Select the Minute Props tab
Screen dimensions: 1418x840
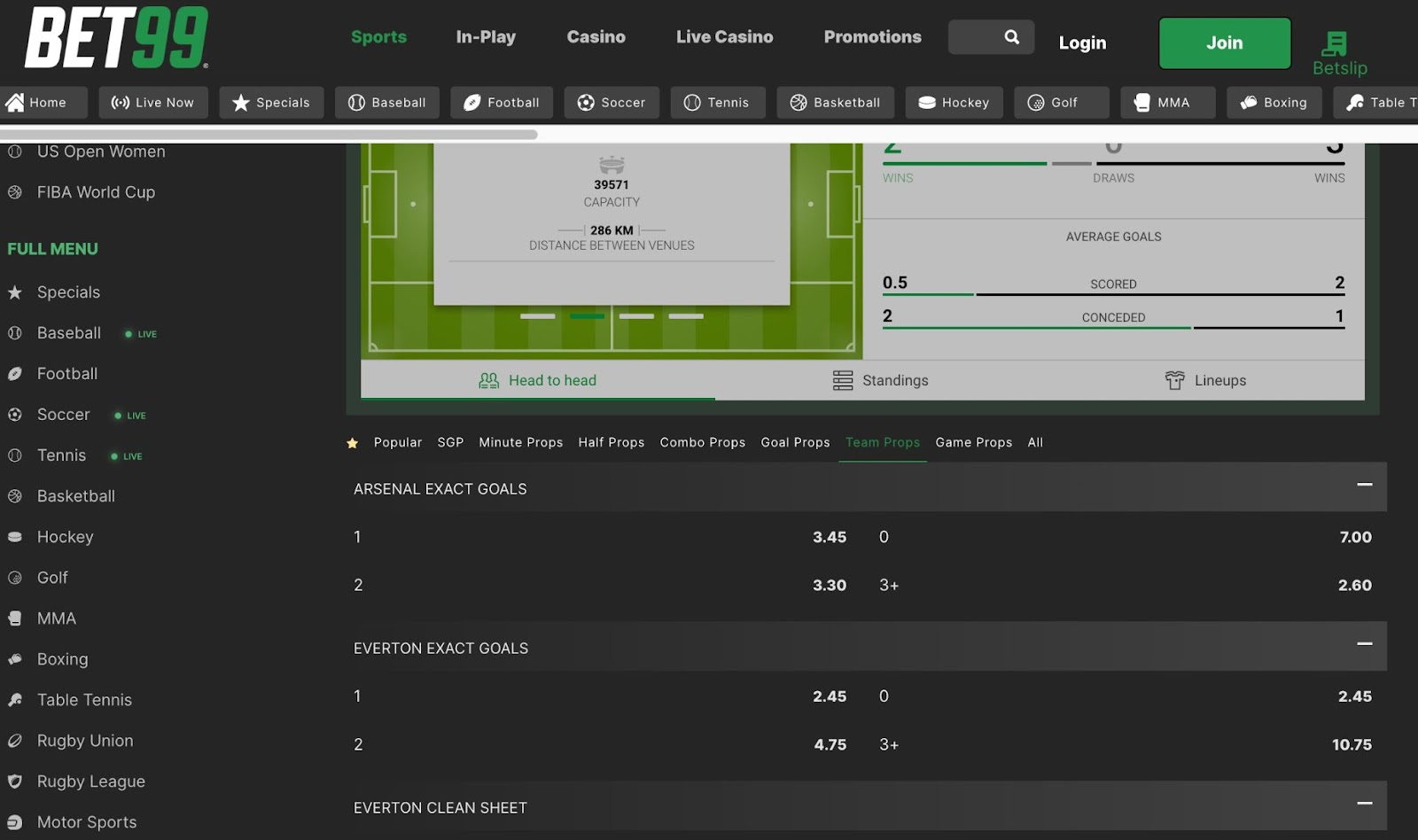[521, 442]
